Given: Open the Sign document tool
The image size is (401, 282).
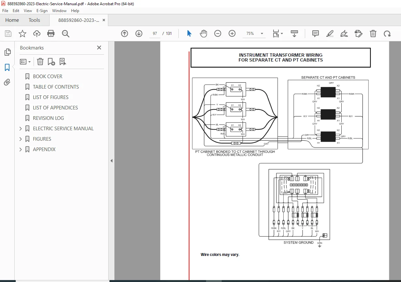Looking at the screenshot, I should coord(344,34).
